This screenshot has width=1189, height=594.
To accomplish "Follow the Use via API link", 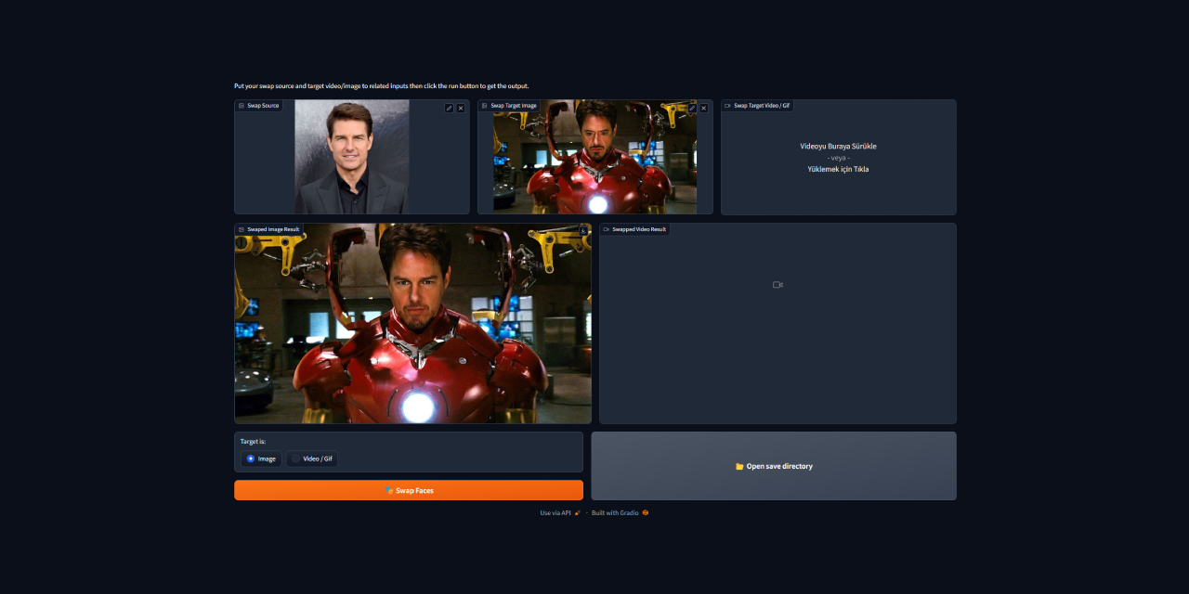I will point(555,511).
